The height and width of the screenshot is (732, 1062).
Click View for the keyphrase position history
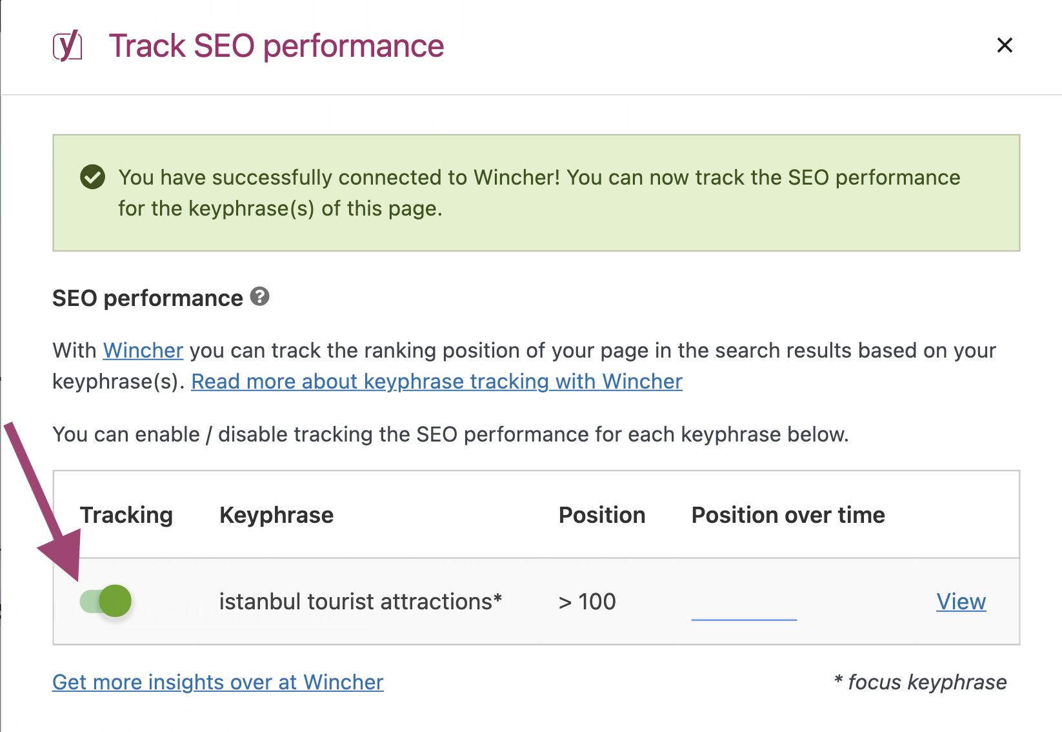pyautogui.click(x=961, y=602)
